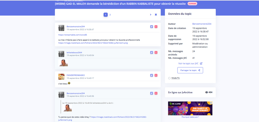
Task: Go to next page arrow
Action: coord(150,15)
